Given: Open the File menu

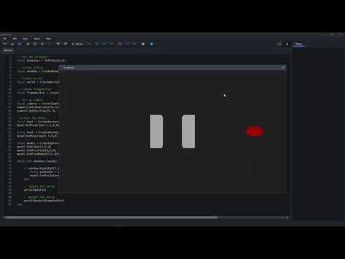Looking at the screenshot, I should [5, 39].
